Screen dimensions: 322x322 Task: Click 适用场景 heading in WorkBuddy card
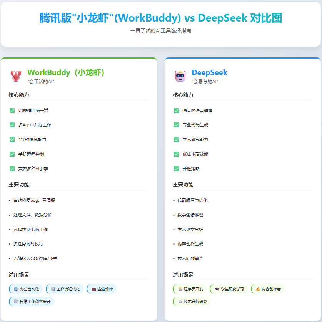click(19, 275)
